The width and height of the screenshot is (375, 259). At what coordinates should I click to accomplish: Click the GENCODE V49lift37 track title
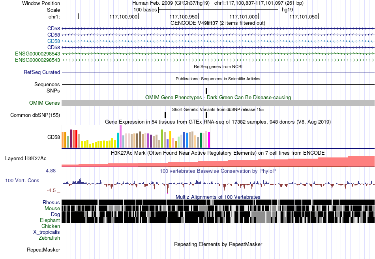[218, 23]
